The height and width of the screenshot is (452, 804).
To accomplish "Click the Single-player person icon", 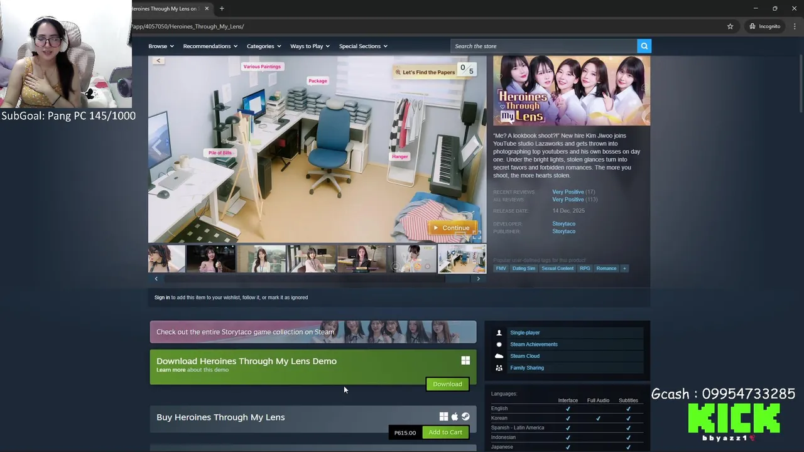I will (x=499, y=333).
